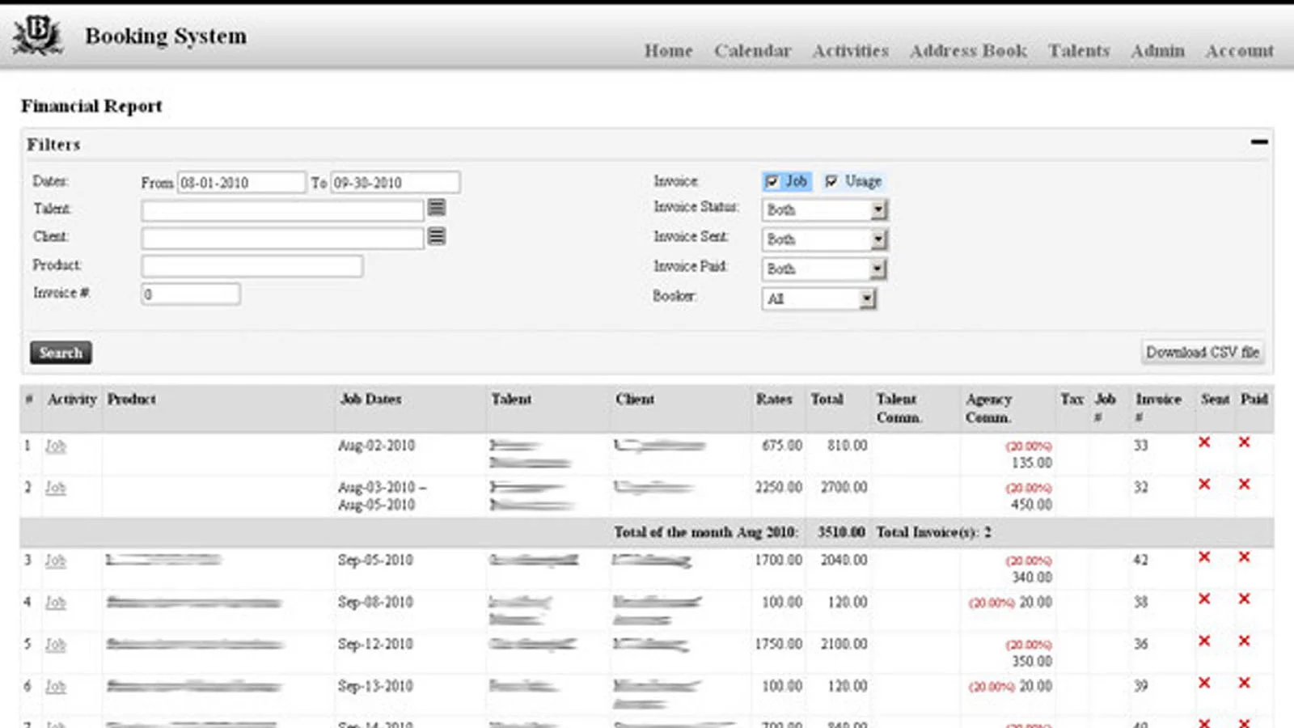The image size is (1294, 728).
Task: Open Job link in row 3
Action: pos(55,561)
